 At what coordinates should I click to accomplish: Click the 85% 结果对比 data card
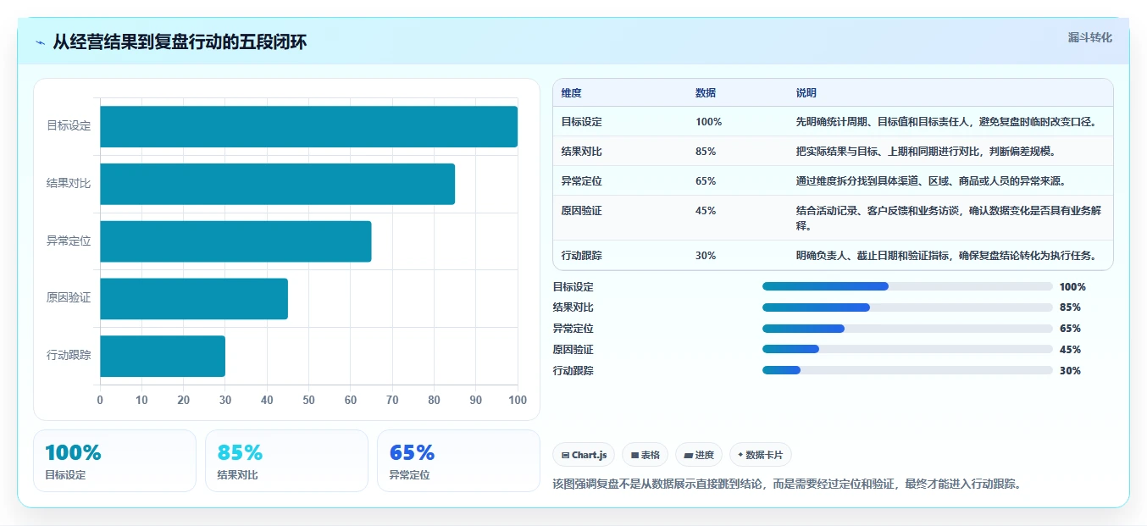click(x=286, y=461)
